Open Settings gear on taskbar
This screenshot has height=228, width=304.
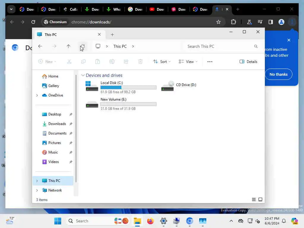[164, 221]
